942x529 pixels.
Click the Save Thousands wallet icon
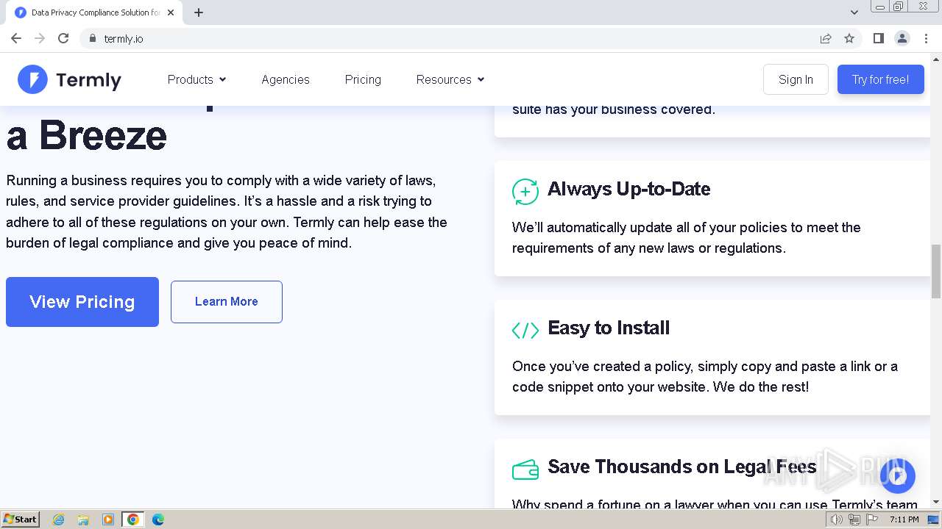(x=525, y=469)
